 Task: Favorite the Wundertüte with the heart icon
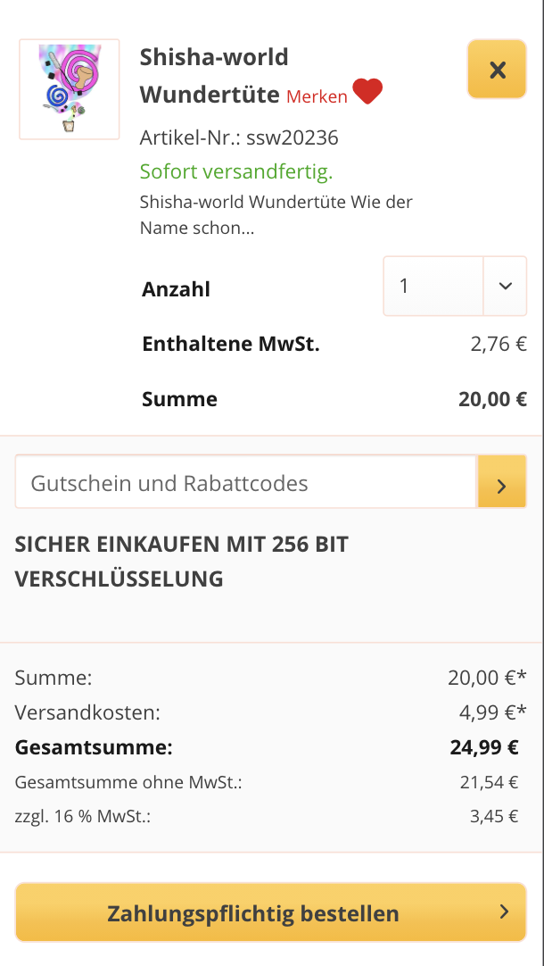367,90
